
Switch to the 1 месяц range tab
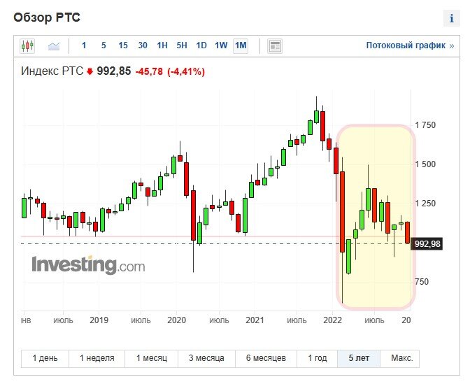coord(152,358)
